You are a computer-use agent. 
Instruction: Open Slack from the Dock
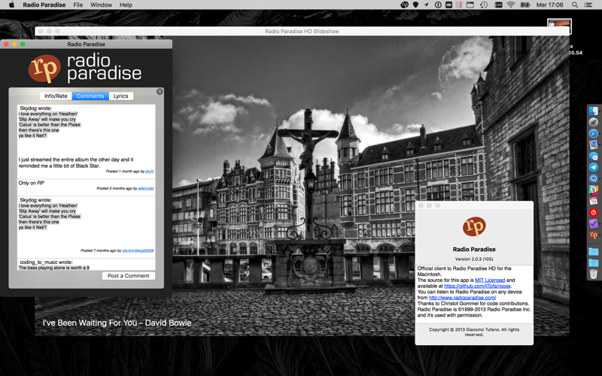[x=594, y=190]
